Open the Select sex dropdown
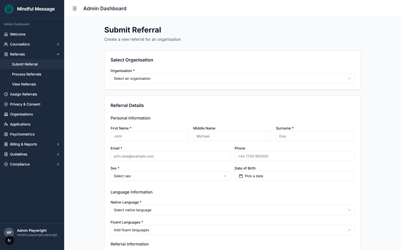The width and height of the screenshot is (401, 250). coord(170,176)
